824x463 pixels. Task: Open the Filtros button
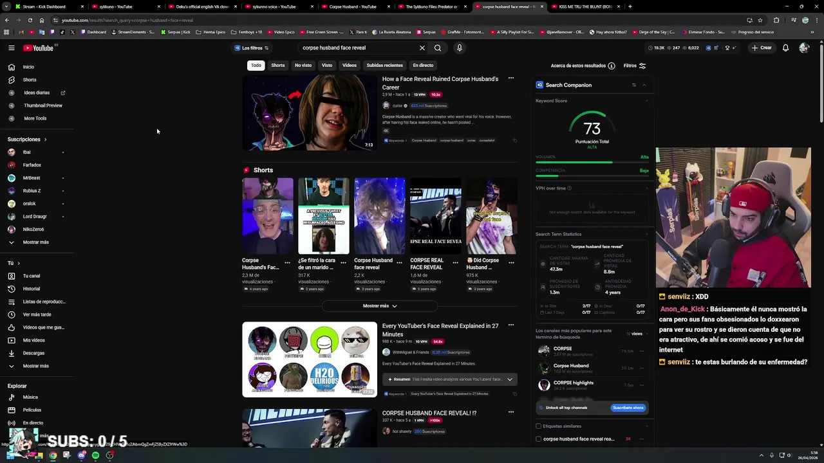tap(635, 66)
